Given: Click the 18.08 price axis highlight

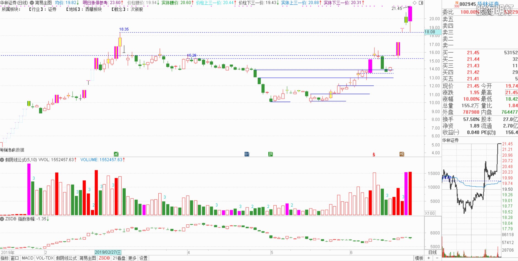Looking at the screenshot, I should point(433,32).
